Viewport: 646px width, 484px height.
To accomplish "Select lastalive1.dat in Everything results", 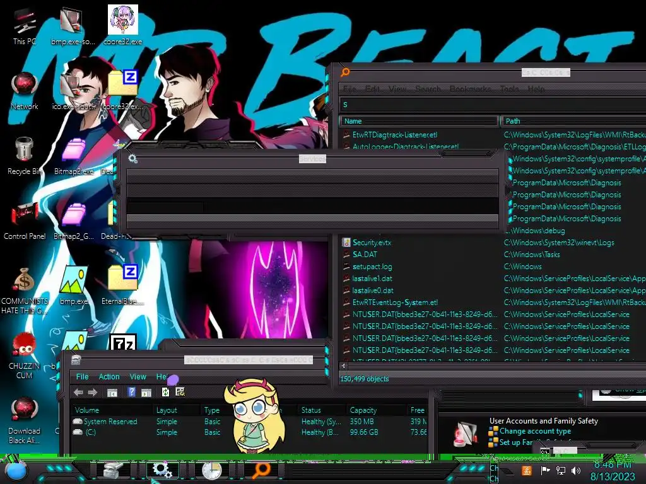I will tap(372, 278).
